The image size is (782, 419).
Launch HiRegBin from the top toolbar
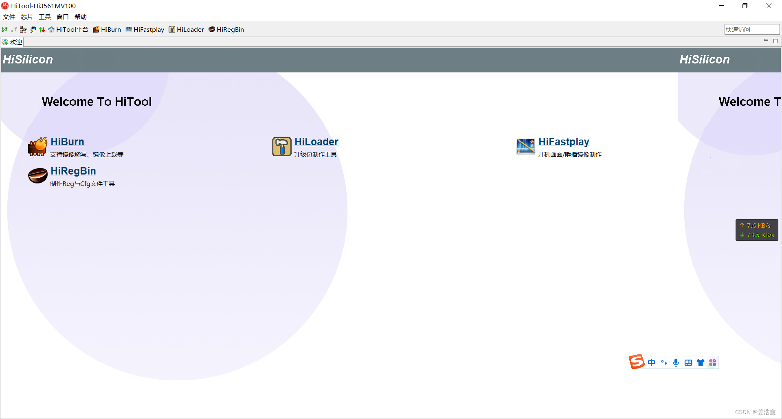[x=226, y=29]
